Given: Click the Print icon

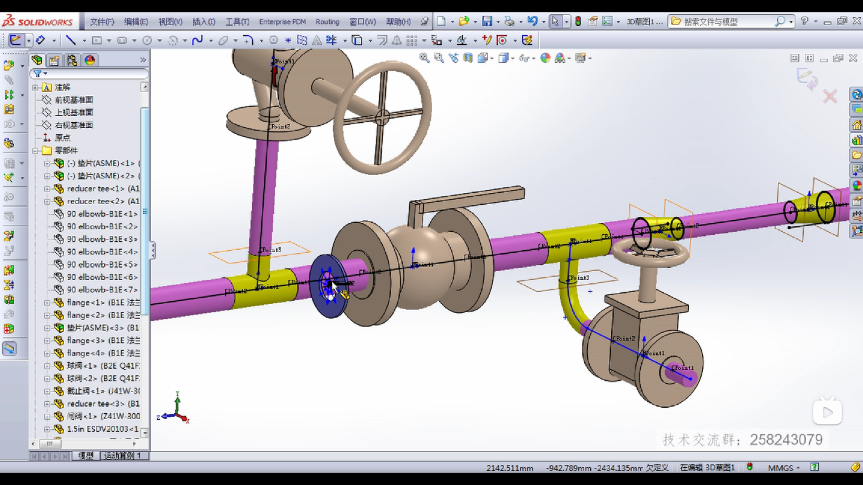Looking at the screenshot, I should (x=509, y=22).
